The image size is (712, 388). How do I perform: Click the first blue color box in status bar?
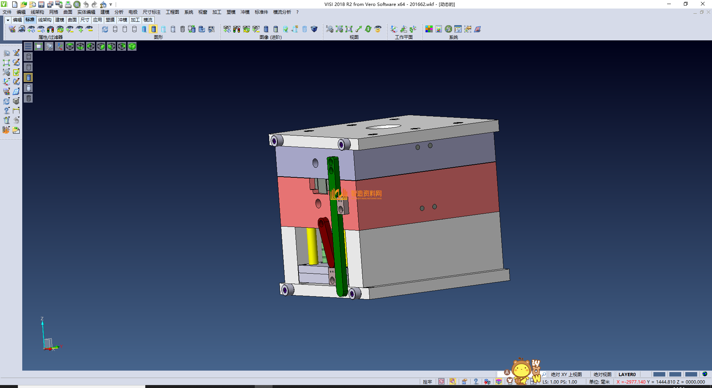659,374
